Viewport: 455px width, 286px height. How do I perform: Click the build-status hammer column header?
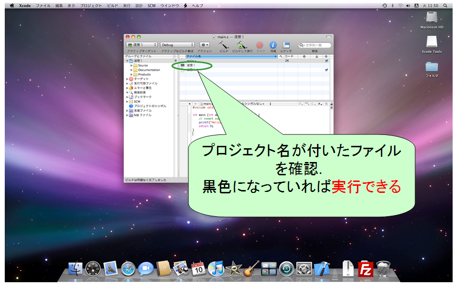281,56
